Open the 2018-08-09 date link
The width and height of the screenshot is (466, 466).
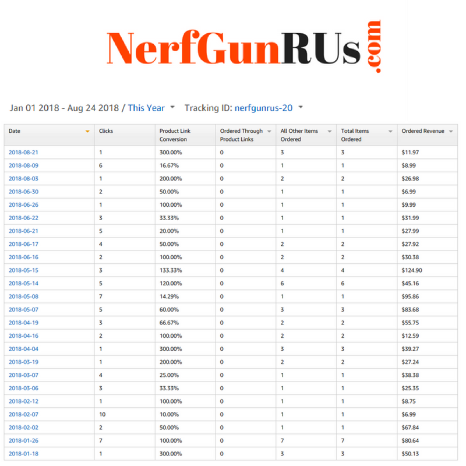coord(23,165)
